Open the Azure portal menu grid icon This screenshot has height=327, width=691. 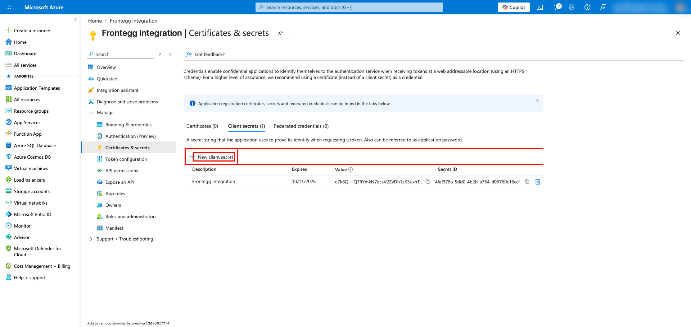pos(9,7)
